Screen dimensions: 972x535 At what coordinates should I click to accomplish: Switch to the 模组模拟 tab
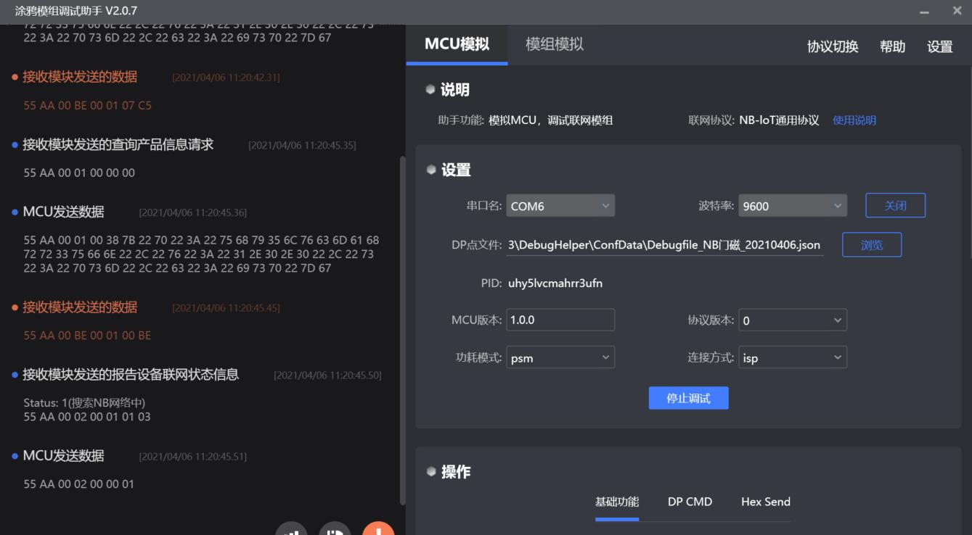[555, 44]
